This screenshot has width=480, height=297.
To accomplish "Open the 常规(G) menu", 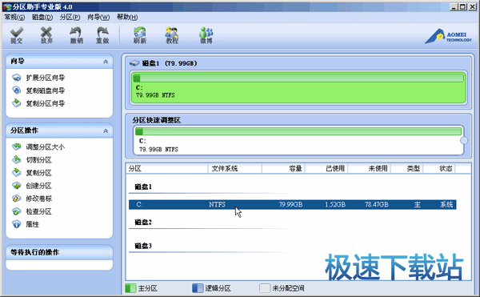I will 14,17.
